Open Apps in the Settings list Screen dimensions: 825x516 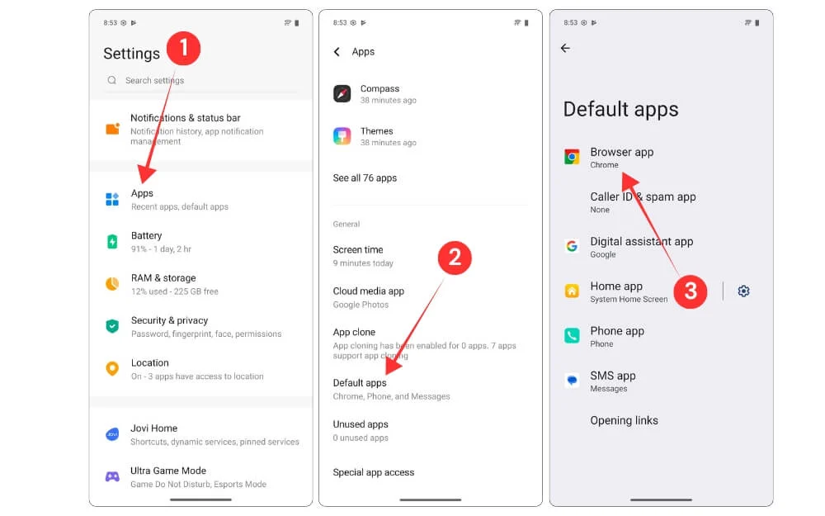pos(200,200)
